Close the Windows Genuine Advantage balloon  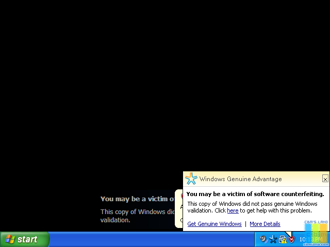[x=325, y=179]
